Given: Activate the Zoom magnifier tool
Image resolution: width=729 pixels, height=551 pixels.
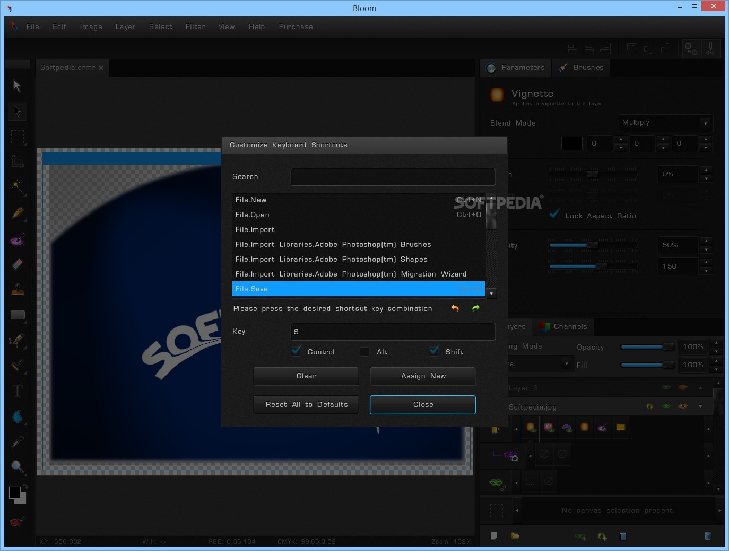Looking at the screenshot, I should (18, 467).
